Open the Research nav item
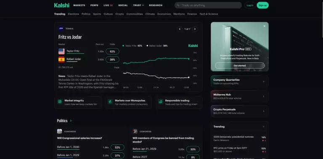Viewport: 323px width, 159px height. pyautogui.click(x=156, y=5)
